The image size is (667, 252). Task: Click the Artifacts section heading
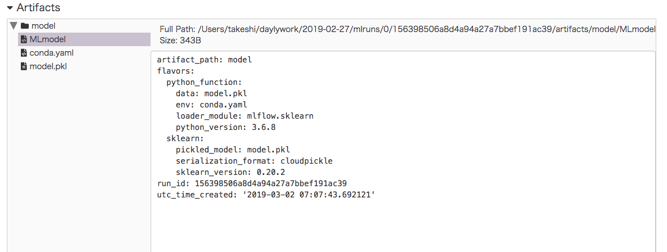tap(38, 8)
